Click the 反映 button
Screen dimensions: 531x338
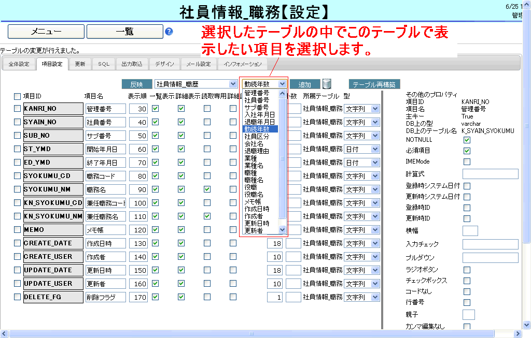pyautogui.click(x=137, y=84)
